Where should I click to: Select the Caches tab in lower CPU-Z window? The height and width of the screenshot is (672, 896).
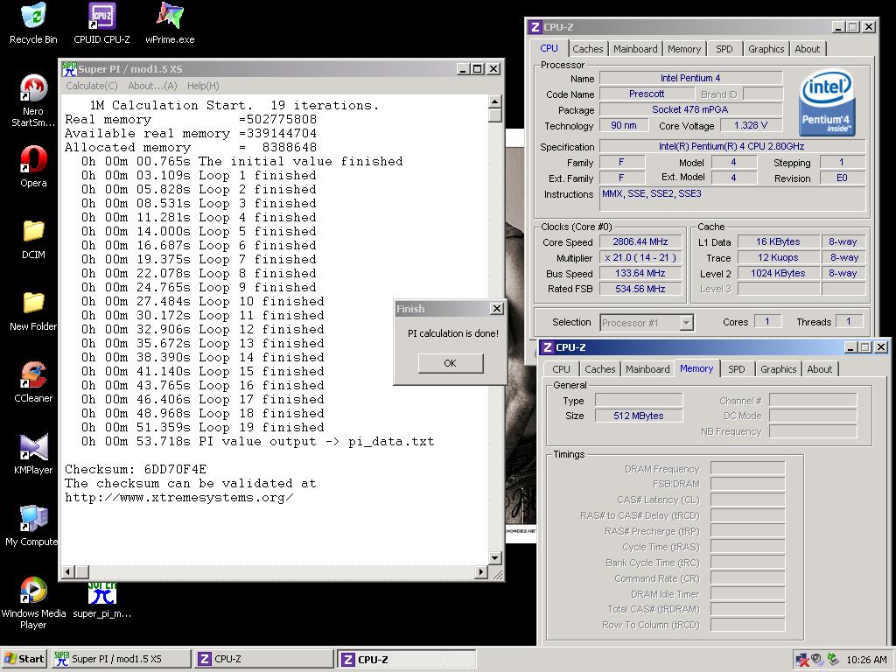600,369
